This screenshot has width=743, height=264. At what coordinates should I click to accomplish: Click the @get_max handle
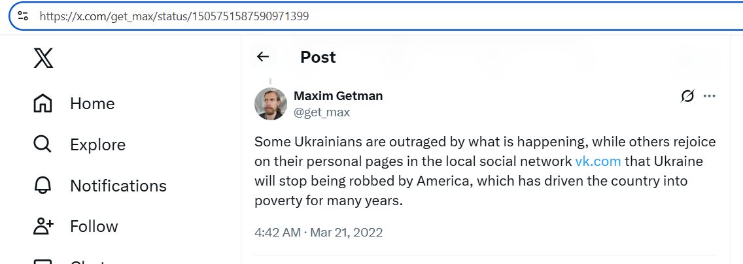click(x=322, y=112)
